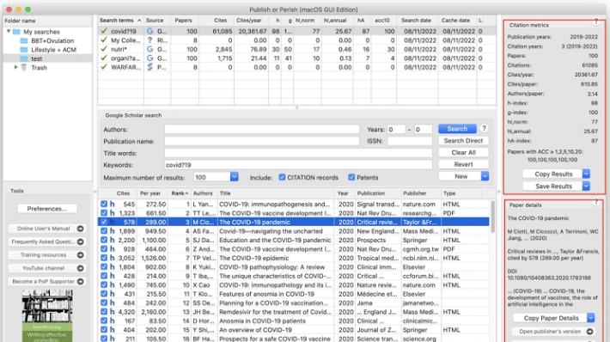
Task: Open the dropdown arrow beside the New button
Action: (485, 176)
